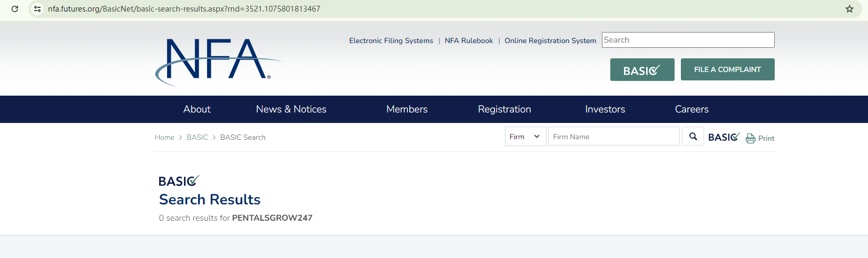Screen dimensions: 868x258
Task: Open the Firm search type dropdown
Action: [525, 137]
